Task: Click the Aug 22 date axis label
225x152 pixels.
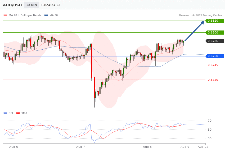Action: tap(203, 147)
